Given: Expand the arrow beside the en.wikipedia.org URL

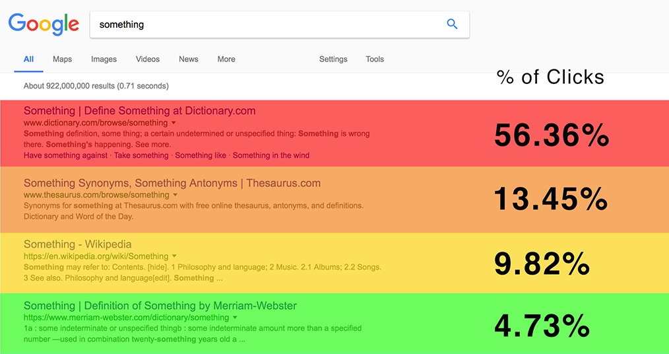Looking at the screenshot, I should (x=174, y=256).
